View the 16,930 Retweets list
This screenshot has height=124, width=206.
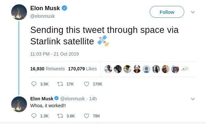(47, 69)
